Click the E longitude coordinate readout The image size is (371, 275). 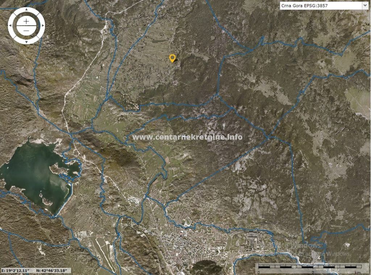(x=15, y=270)
